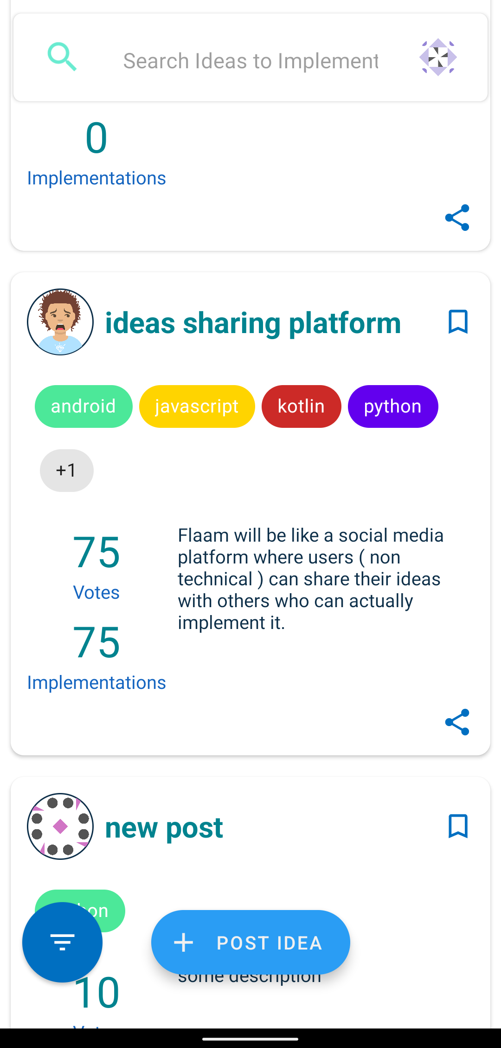Screen dimensions: 501x1048
Task: Select the kotlin tag chip
Action: click(x=302, y=406)
